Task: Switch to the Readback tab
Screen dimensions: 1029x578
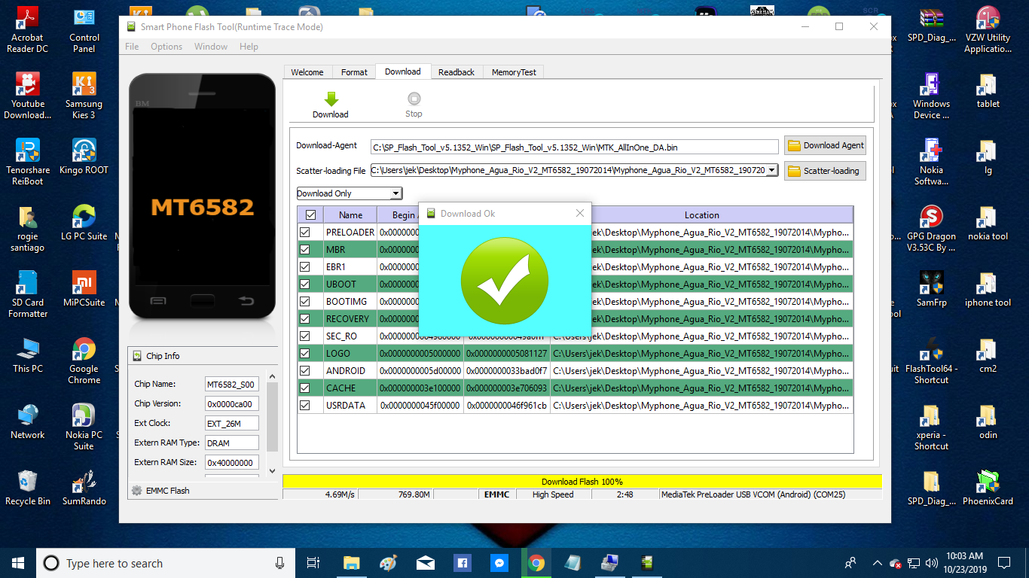Action: [456, 72]
